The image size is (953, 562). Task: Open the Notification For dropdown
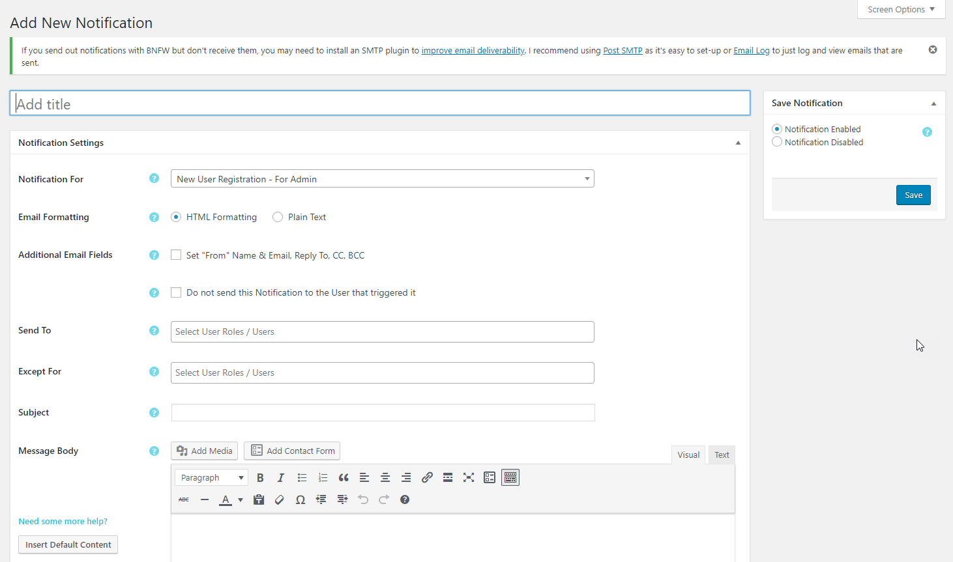382,179
